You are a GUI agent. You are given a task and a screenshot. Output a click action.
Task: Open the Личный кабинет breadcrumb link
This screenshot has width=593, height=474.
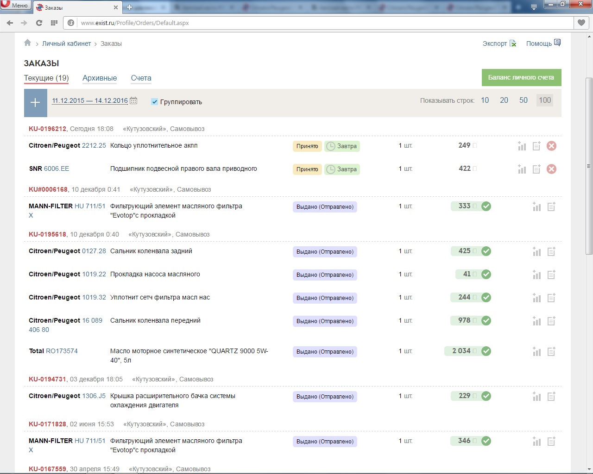tap(67, 44)
